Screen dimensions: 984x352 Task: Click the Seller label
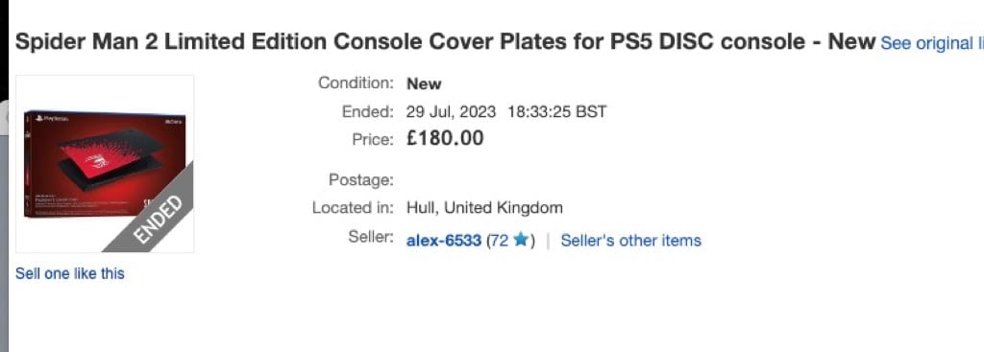(371, 237)
